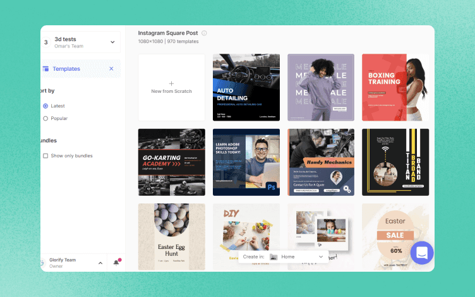Screen dimensions: 475x297
Task: Click the Instagram Square Post heading
Action: [168, 33]
